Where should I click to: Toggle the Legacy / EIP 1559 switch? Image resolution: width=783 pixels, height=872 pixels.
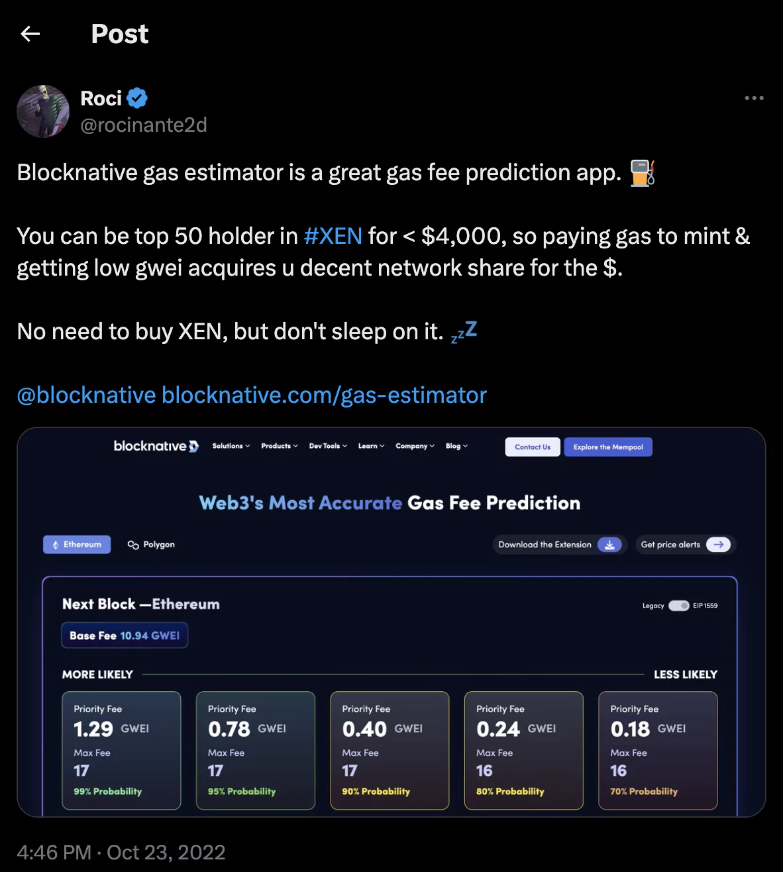click(679, 606)
